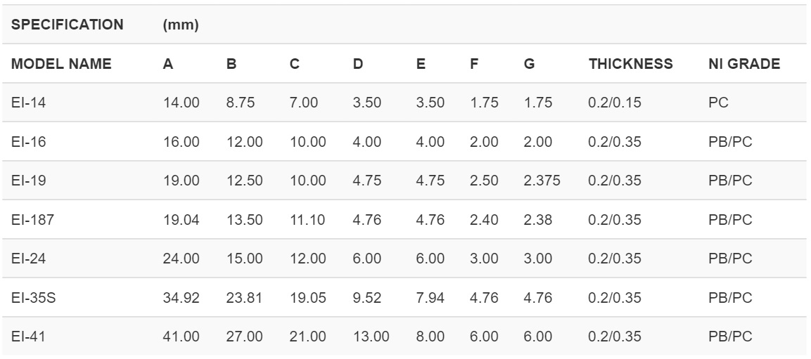Select the EI-35S model name cell
Screen dimensions: 811x359
tap(31, 297)
